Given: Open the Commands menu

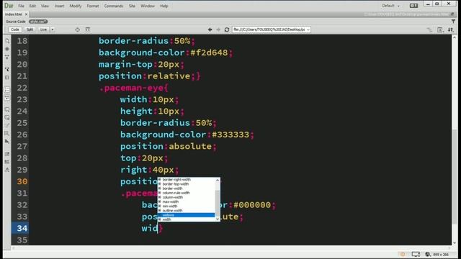Looking at the screenshot, I should coord(114,6).
